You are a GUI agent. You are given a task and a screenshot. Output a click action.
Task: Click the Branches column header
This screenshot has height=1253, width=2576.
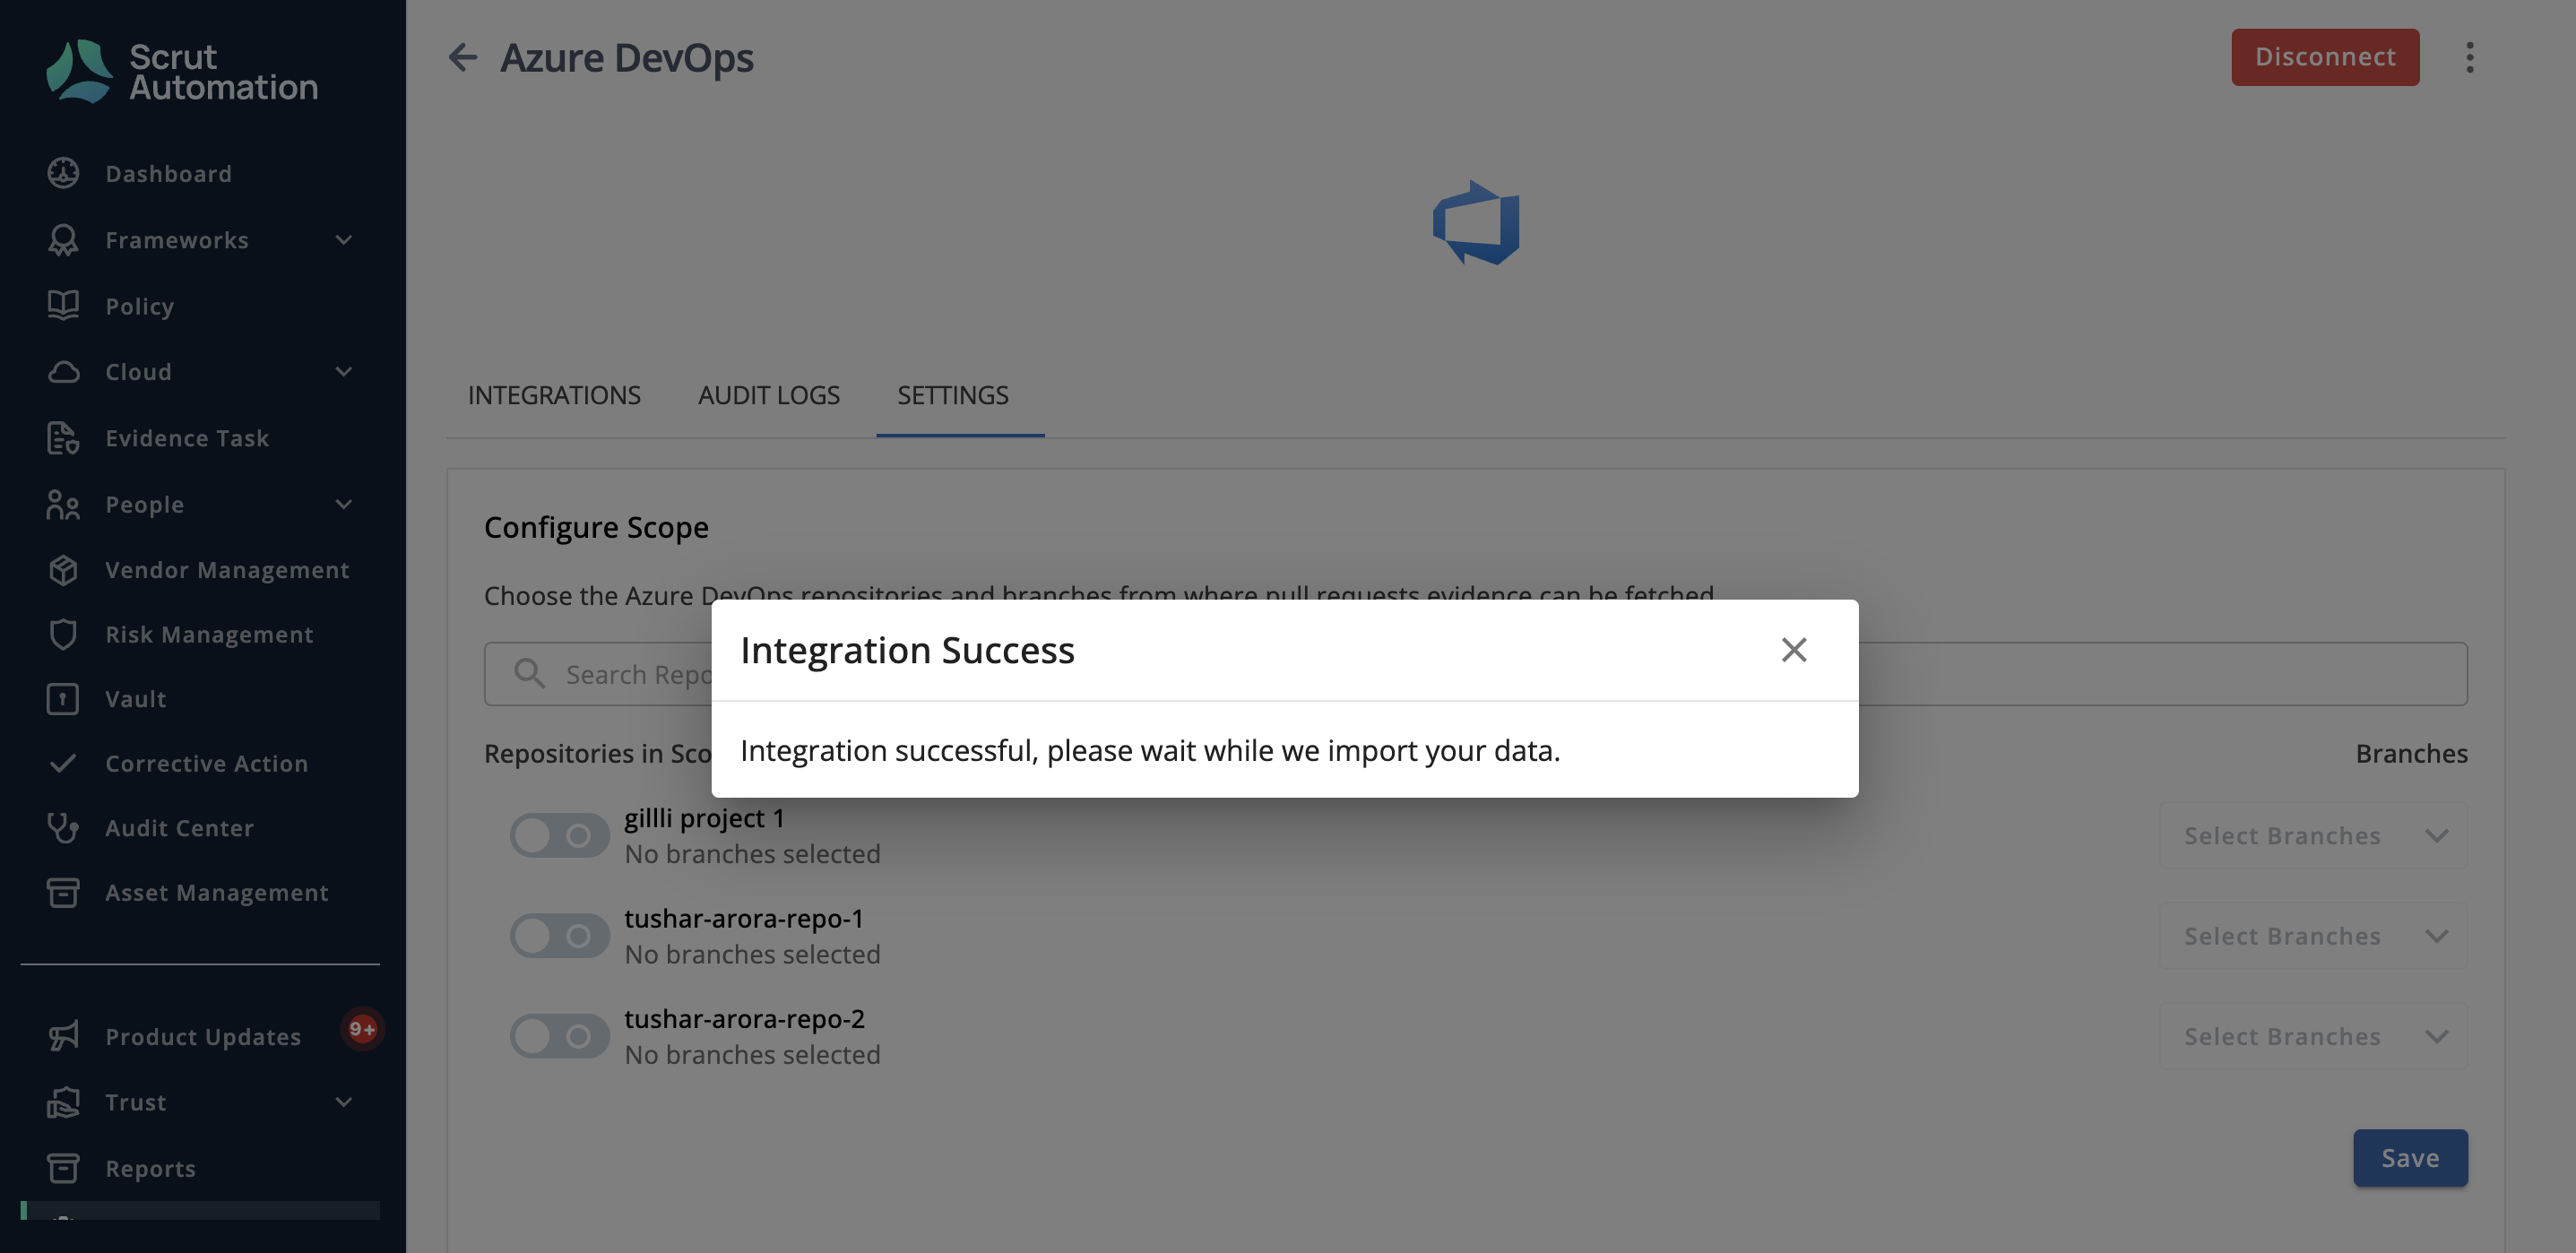coord(2411,753)
